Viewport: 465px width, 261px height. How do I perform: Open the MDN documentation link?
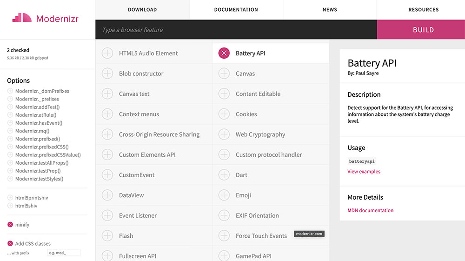pyautogui.click(x=371, y=210)
